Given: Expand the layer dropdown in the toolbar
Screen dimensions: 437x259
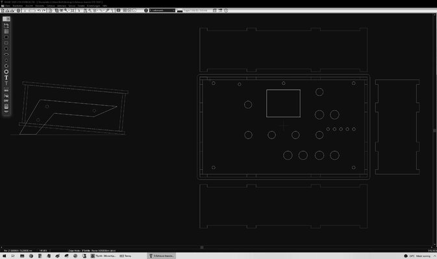Looking at the screenshot, I should pyautogui.click(x=162, y=10).
